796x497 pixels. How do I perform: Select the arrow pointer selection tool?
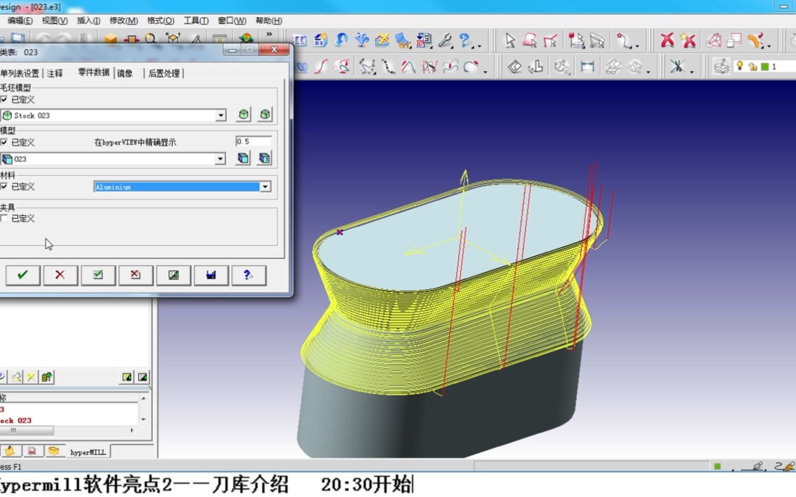click(510, 40)
